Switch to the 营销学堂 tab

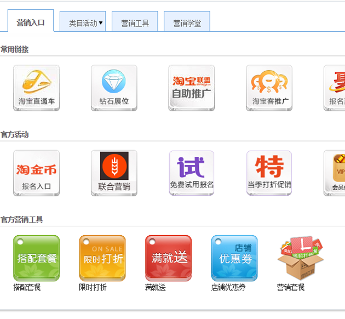[187, 23]
